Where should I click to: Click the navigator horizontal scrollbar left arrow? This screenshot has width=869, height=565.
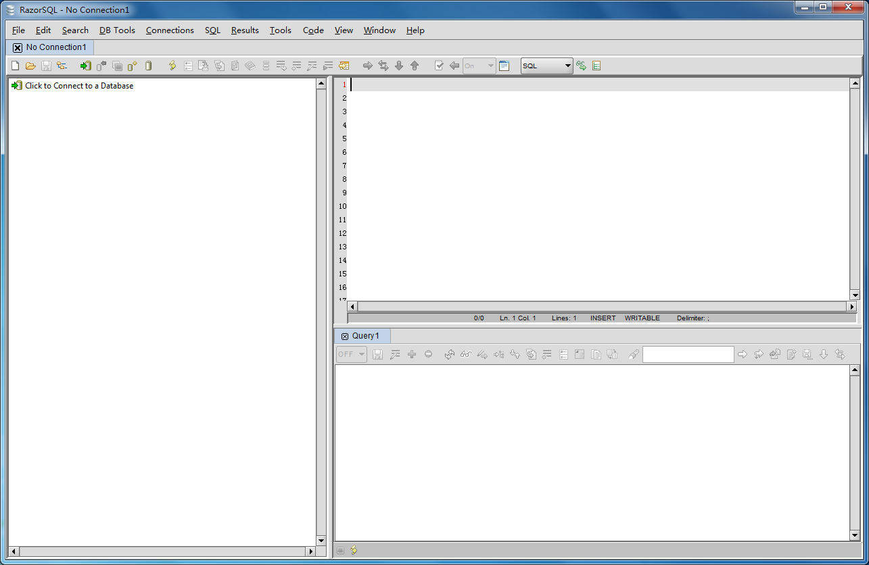coord(14,551)
